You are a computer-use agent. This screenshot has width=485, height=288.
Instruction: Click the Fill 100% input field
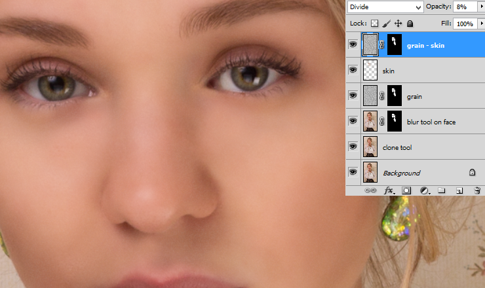465,24
